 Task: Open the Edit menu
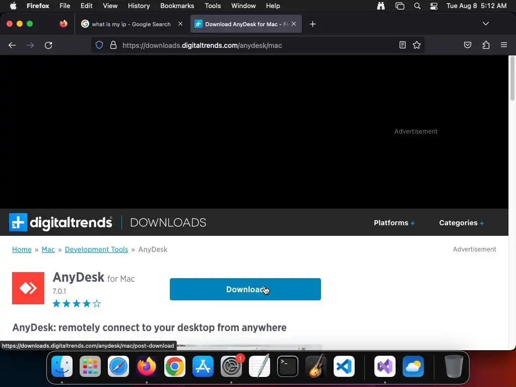[86, 6]
